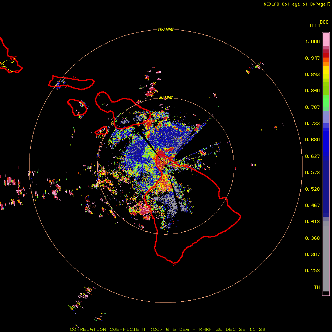
Task: Click the 0.573 color scale value
Action: click(312, 173)
